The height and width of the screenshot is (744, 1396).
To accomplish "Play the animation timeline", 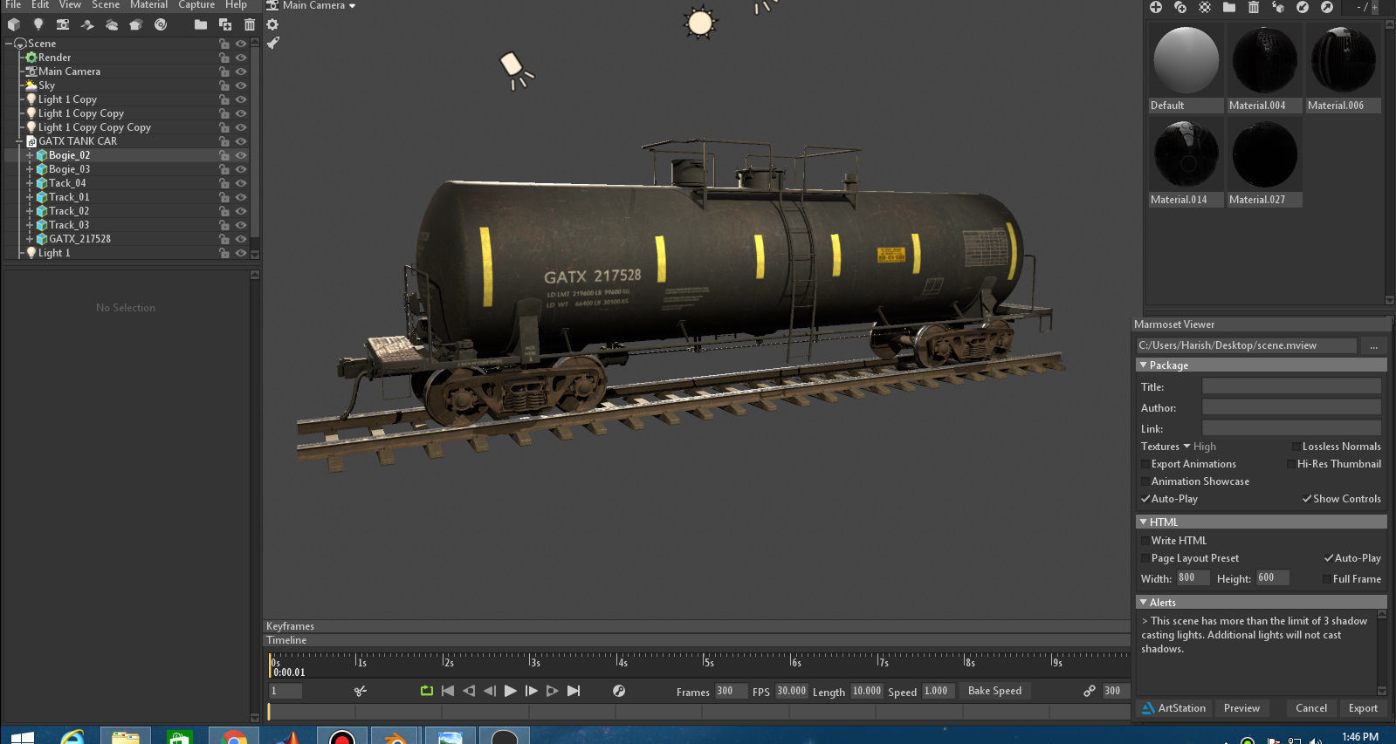I will (511, 691).
